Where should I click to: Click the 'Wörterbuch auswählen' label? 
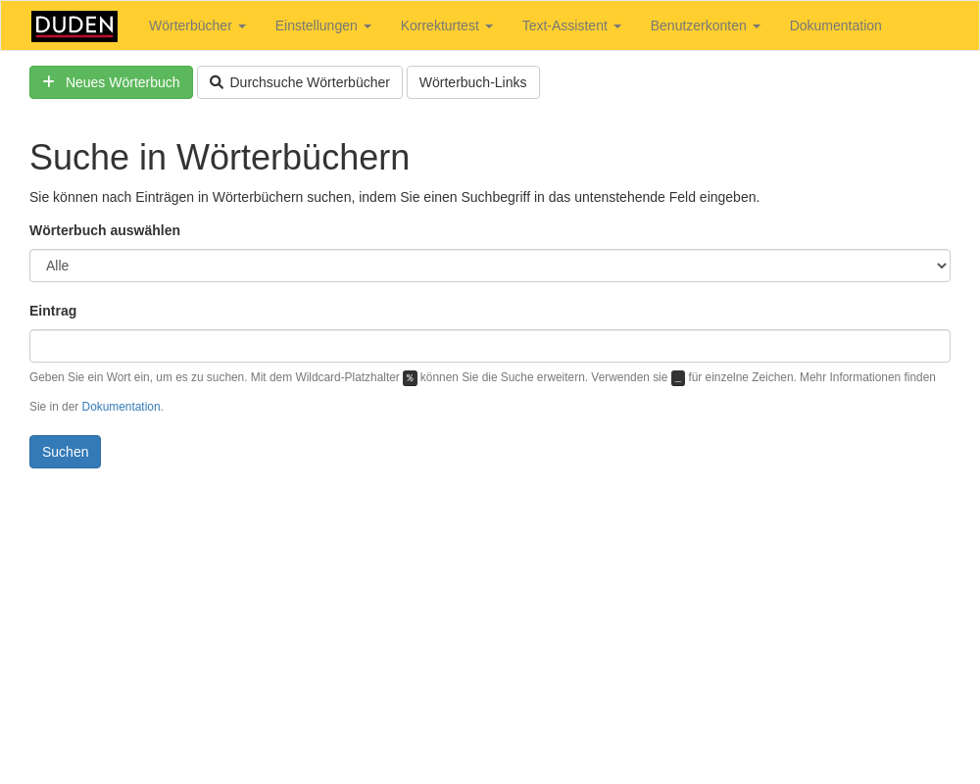105,230
